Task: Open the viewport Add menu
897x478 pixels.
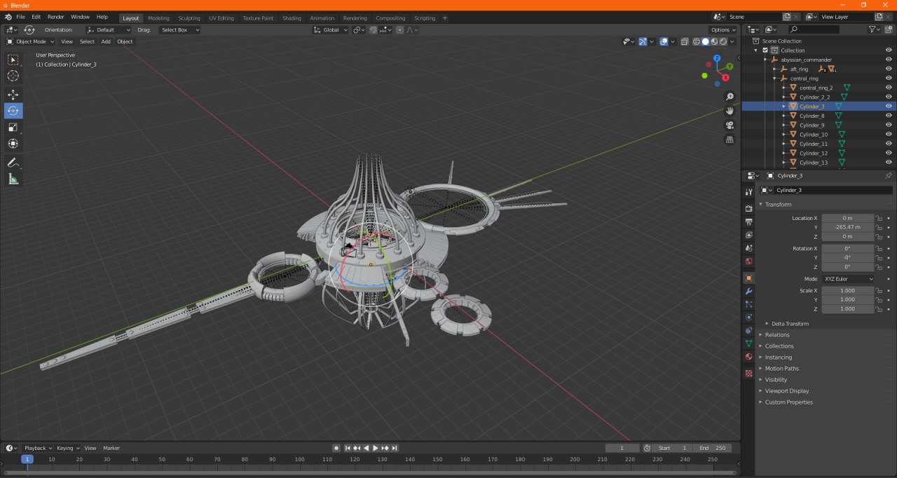Action: tap(106, 41)
